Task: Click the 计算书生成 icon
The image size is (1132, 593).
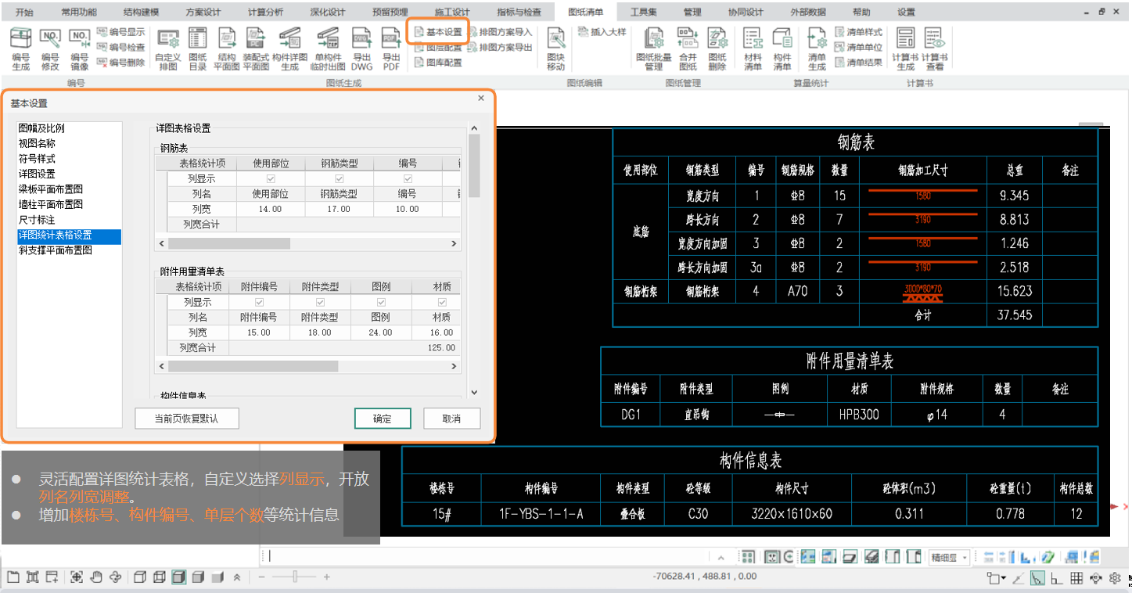Action: click(905, 49)
